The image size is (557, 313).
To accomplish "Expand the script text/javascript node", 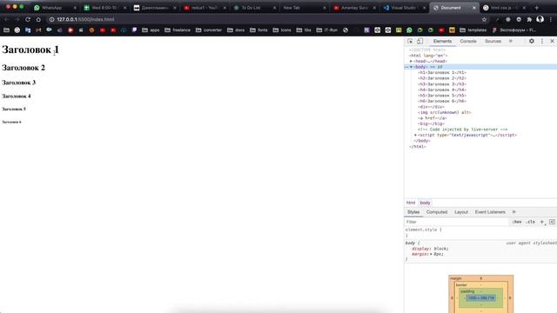I will coord(415,135).
